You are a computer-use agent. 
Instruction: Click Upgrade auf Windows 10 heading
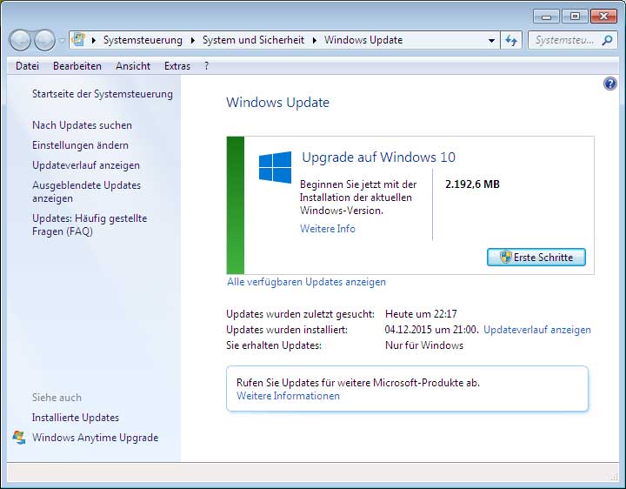click(378, 157)
